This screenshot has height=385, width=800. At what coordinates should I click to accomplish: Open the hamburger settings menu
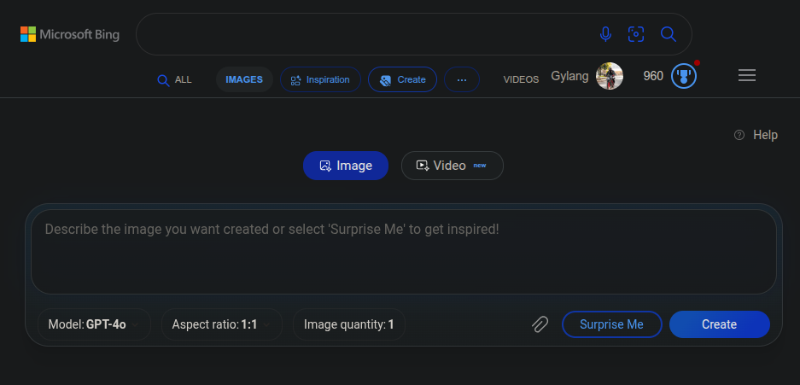click(x=747, y=76)
